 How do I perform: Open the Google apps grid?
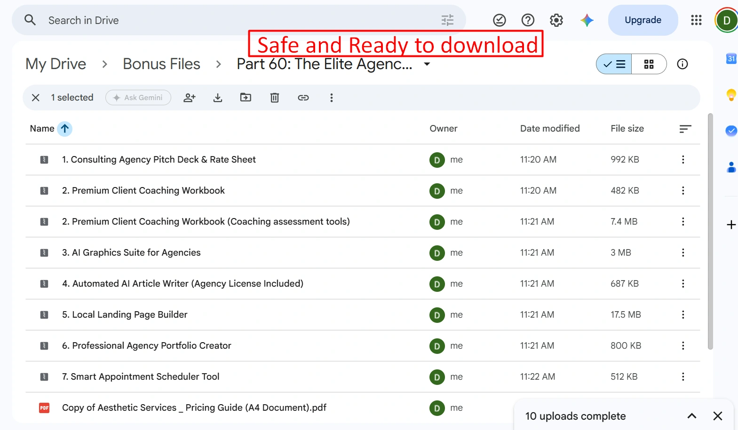[x=696, y=20]
